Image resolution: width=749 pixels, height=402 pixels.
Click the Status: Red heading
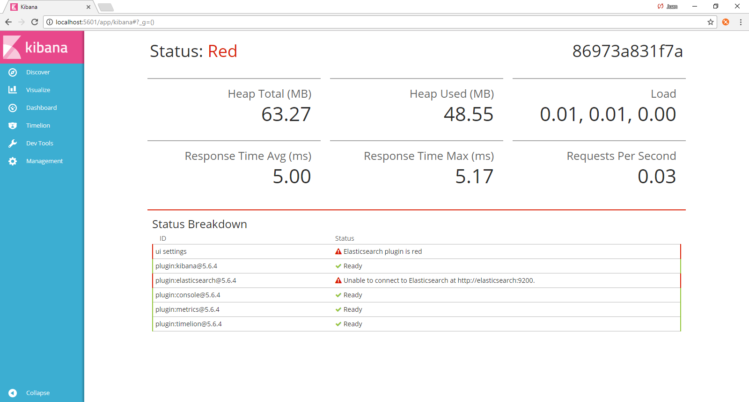tap(193, 51)
